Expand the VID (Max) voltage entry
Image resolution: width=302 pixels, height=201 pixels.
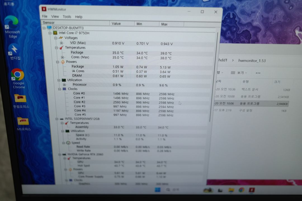pyautogui.click(x=61, y=43)
